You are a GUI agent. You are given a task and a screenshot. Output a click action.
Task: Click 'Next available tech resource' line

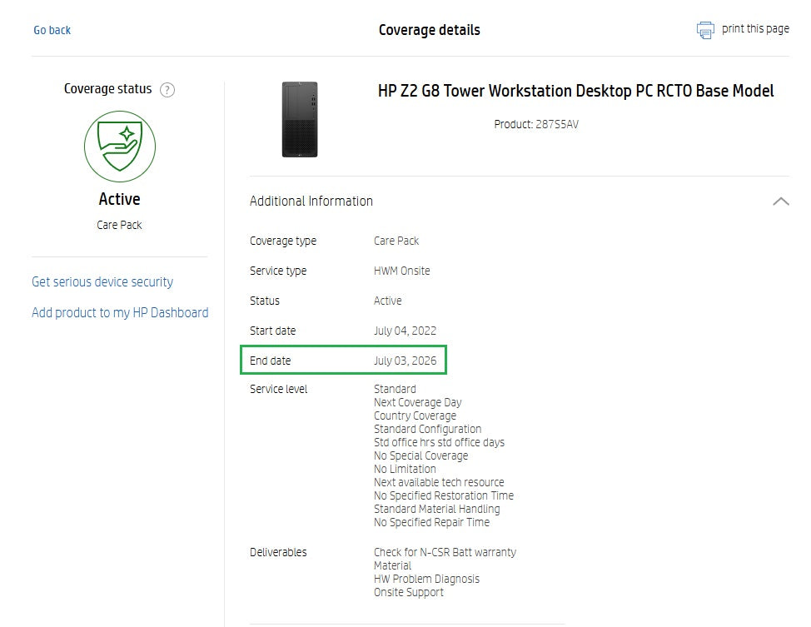439,483
